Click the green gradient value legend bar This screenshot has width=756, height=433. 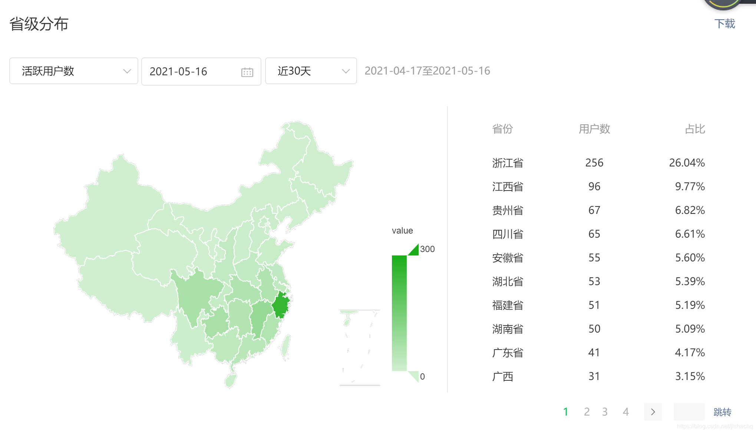point(399,313)
